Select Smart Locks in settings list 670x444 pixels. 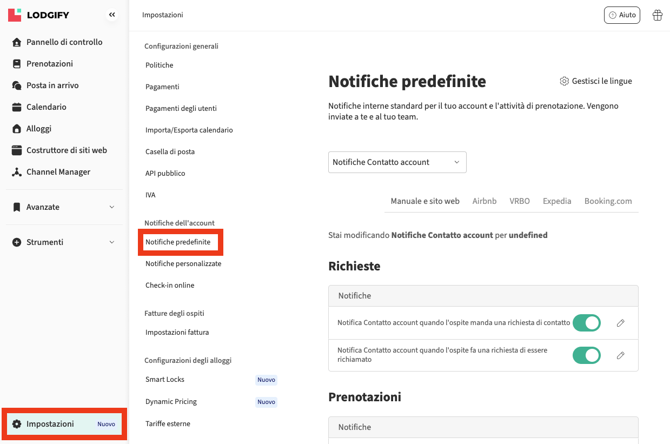click(x=165, y=380)
